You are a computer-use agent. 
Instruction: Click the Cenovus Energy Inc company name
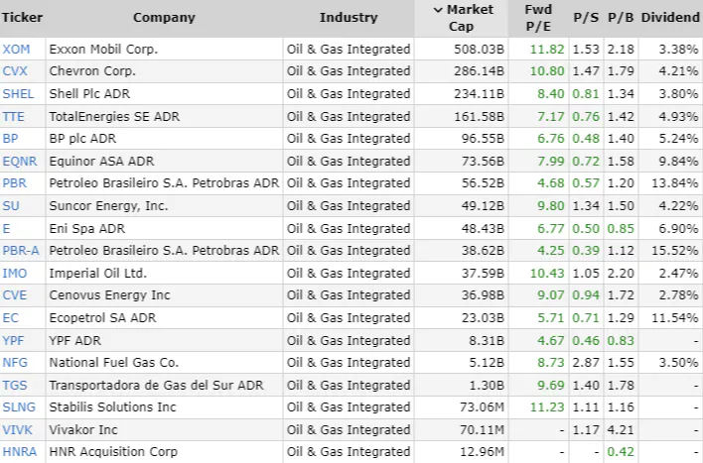pyautogui.click(x=110, y=295)
